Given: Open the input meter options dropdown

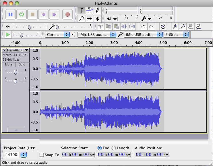Looking at the screenshot, I should (x=150, y=19).
